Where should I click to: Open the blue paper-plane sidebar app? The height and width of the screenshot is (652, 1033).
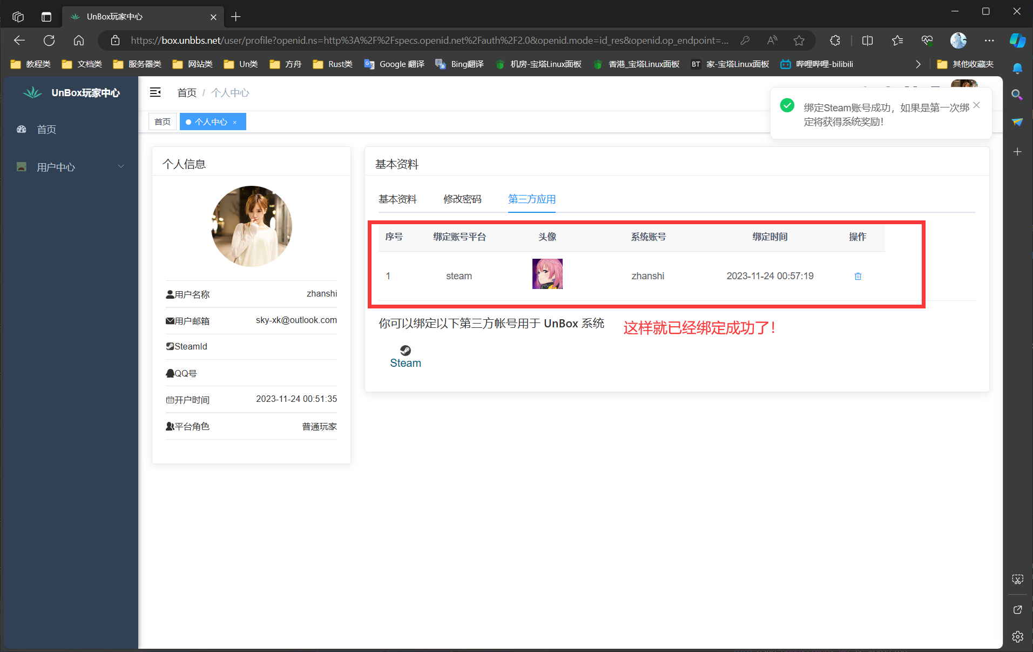[x=1017, y=122]
